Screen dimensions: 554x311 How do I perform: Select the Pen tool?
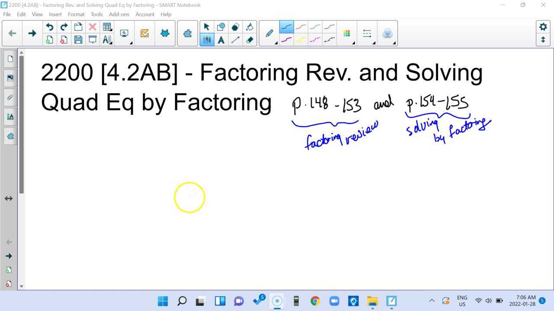pyautogui.click(x=269, y=33)
